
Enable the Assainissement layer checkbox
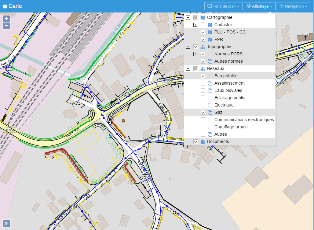click(x=203, y=83)
